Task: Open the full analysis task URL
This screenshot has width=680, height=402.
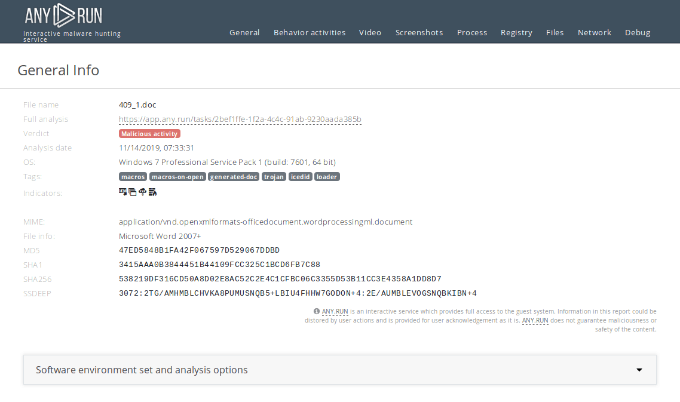Action: (240, 119)
